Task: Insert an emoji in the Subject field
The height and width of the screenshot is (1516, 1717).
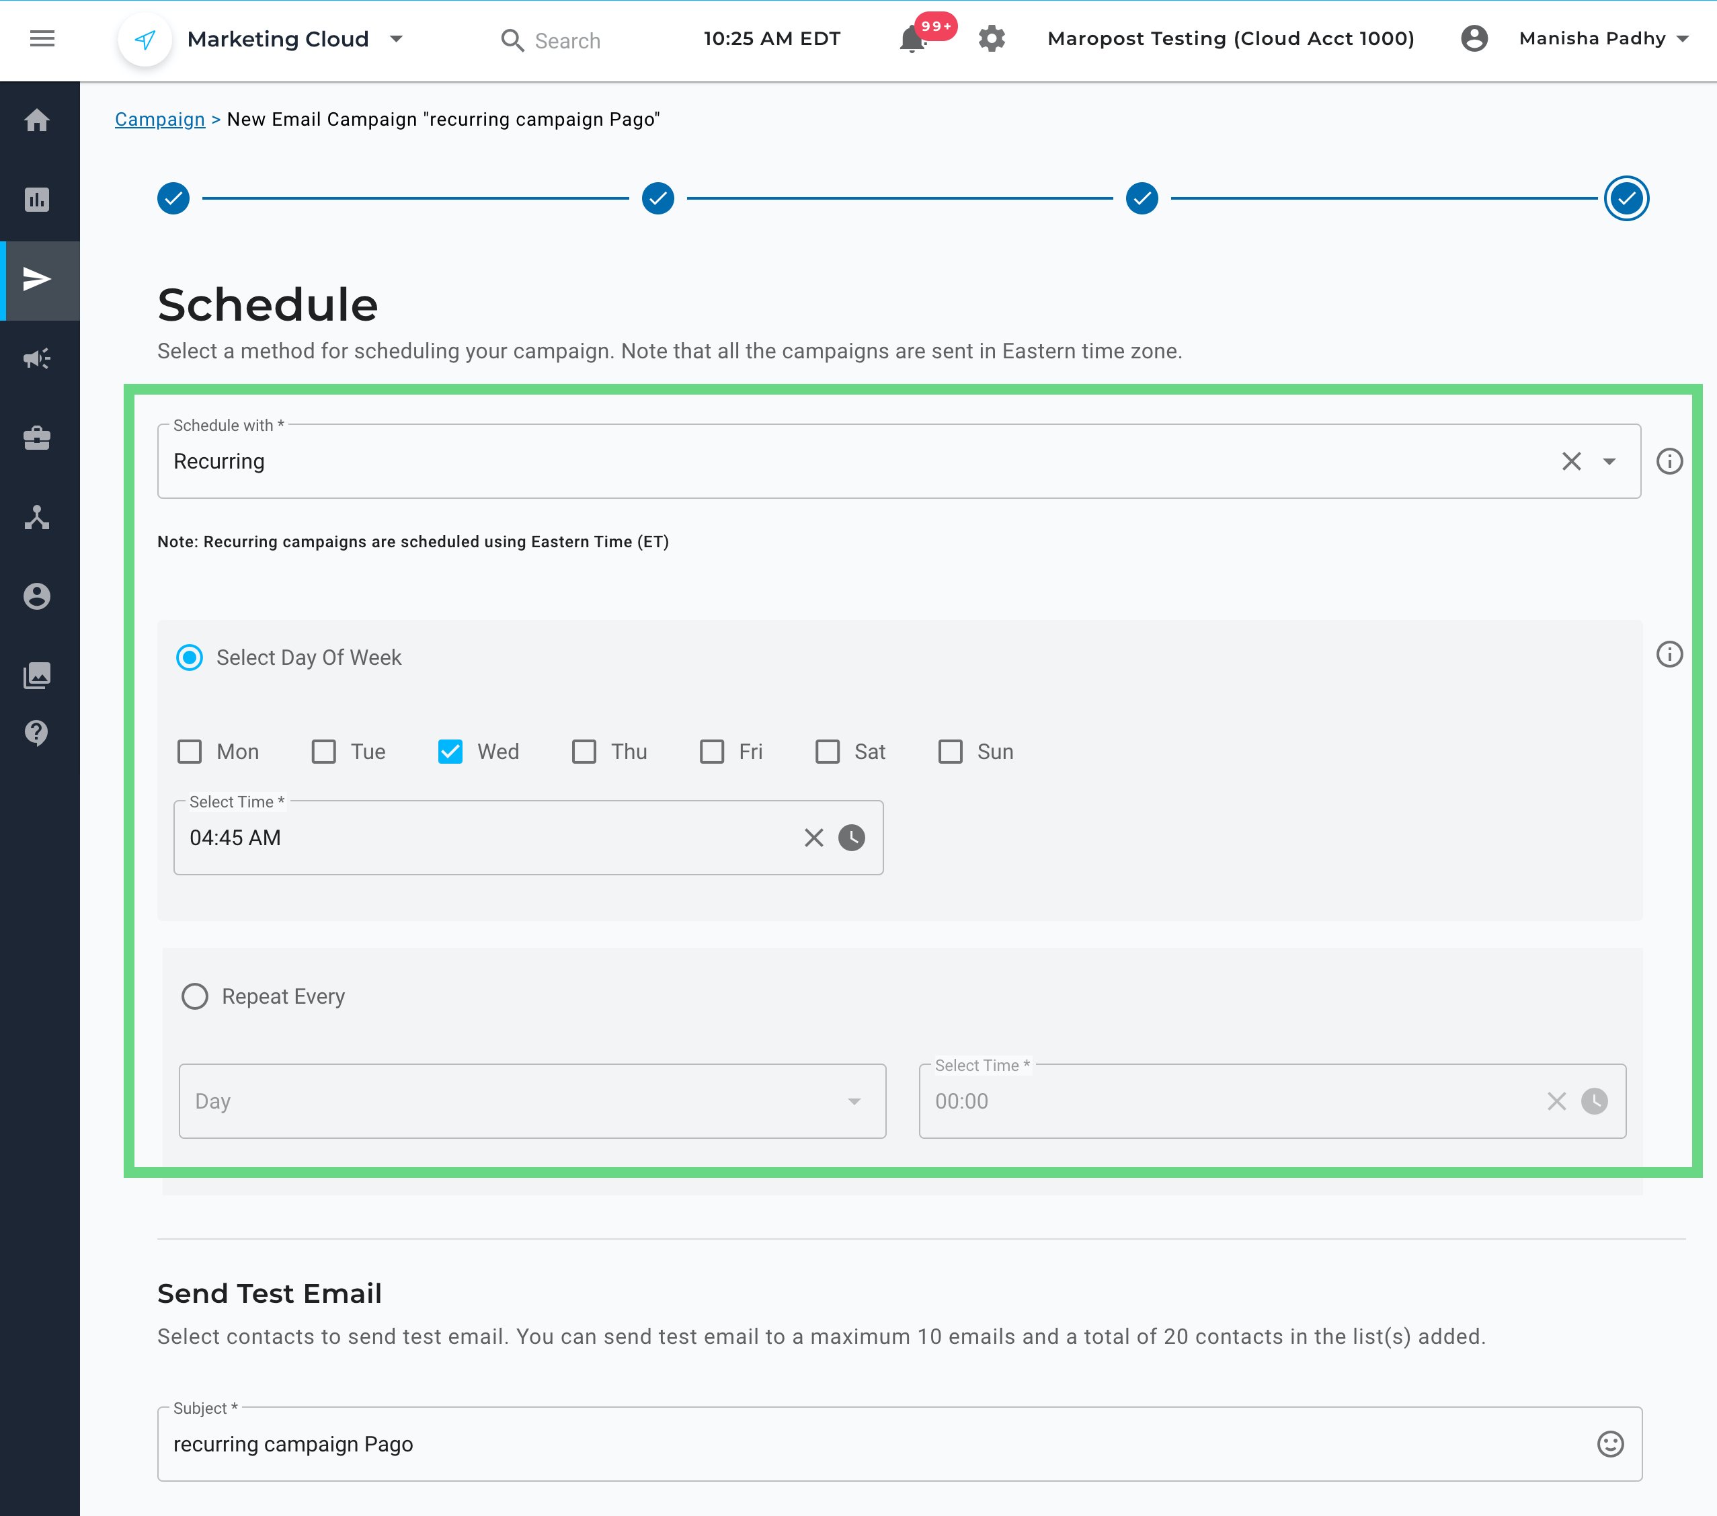Action: tap(1609, 1444)
